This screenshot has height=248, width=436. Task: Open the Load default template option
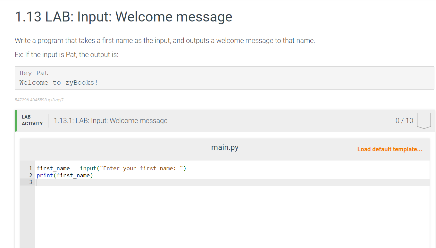coord(390,149)
